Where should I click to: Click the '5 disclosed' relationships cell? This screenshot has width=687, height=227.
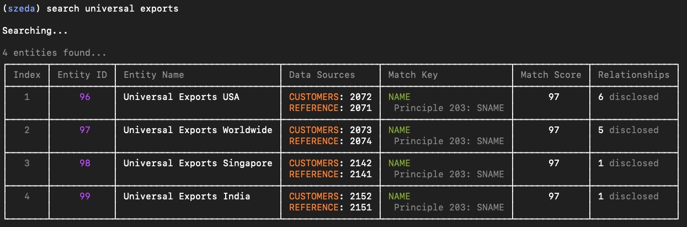coord(628,130)
